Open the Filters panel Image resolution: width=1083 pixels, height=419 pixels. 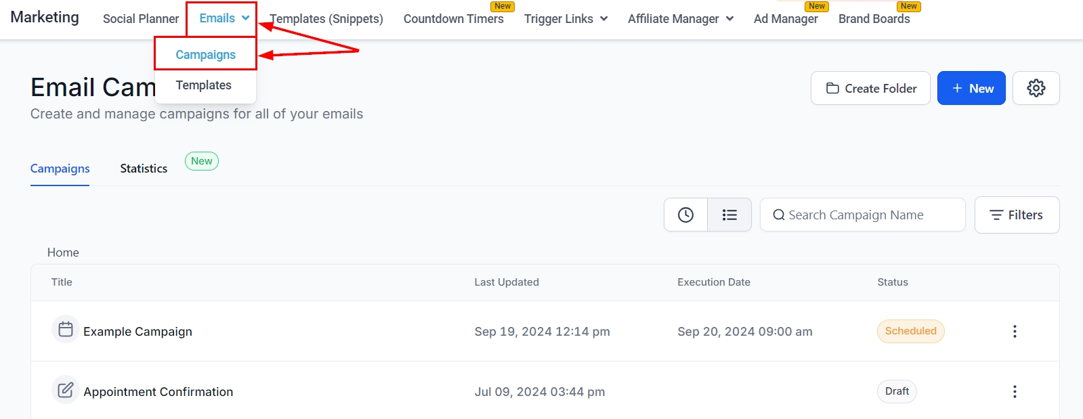[1017, 215]
